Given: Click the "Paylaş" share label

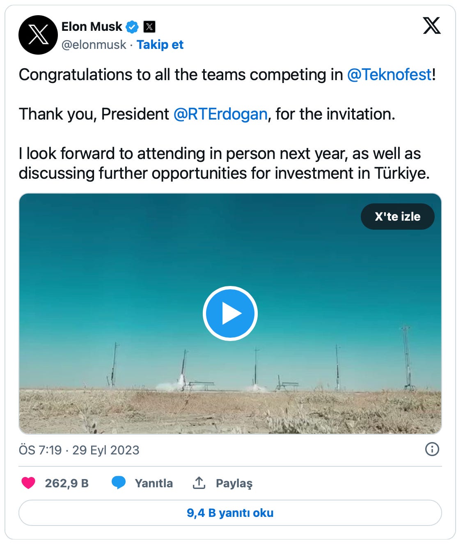Looking at the screenshot, I should click(234, 483).
